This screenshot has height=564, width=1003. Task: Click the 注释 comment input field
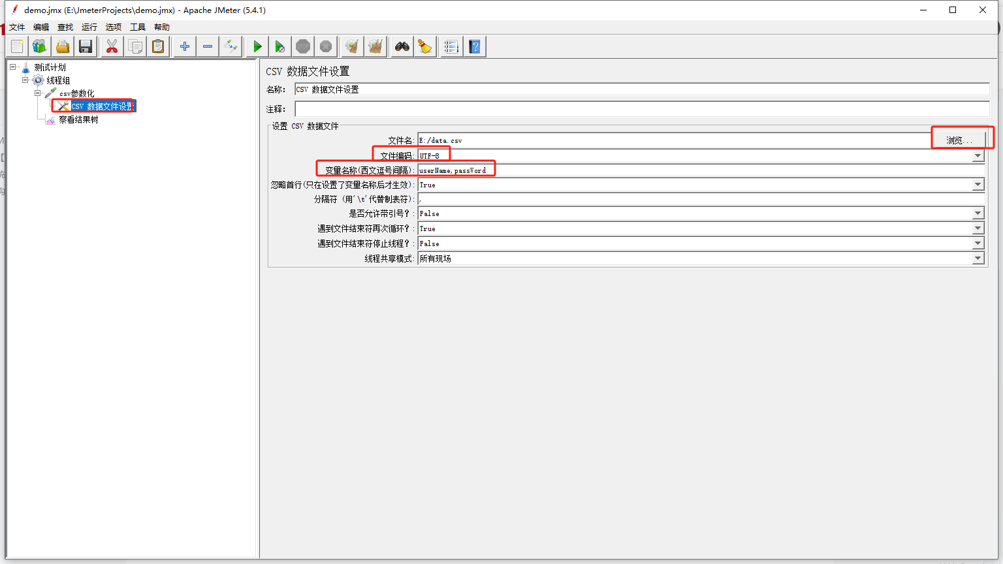(x=642, y=109)
